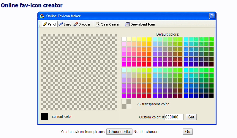Click the Choose File button
The width and height of the screenshot is (237, 138).
(x=119, y=132)
